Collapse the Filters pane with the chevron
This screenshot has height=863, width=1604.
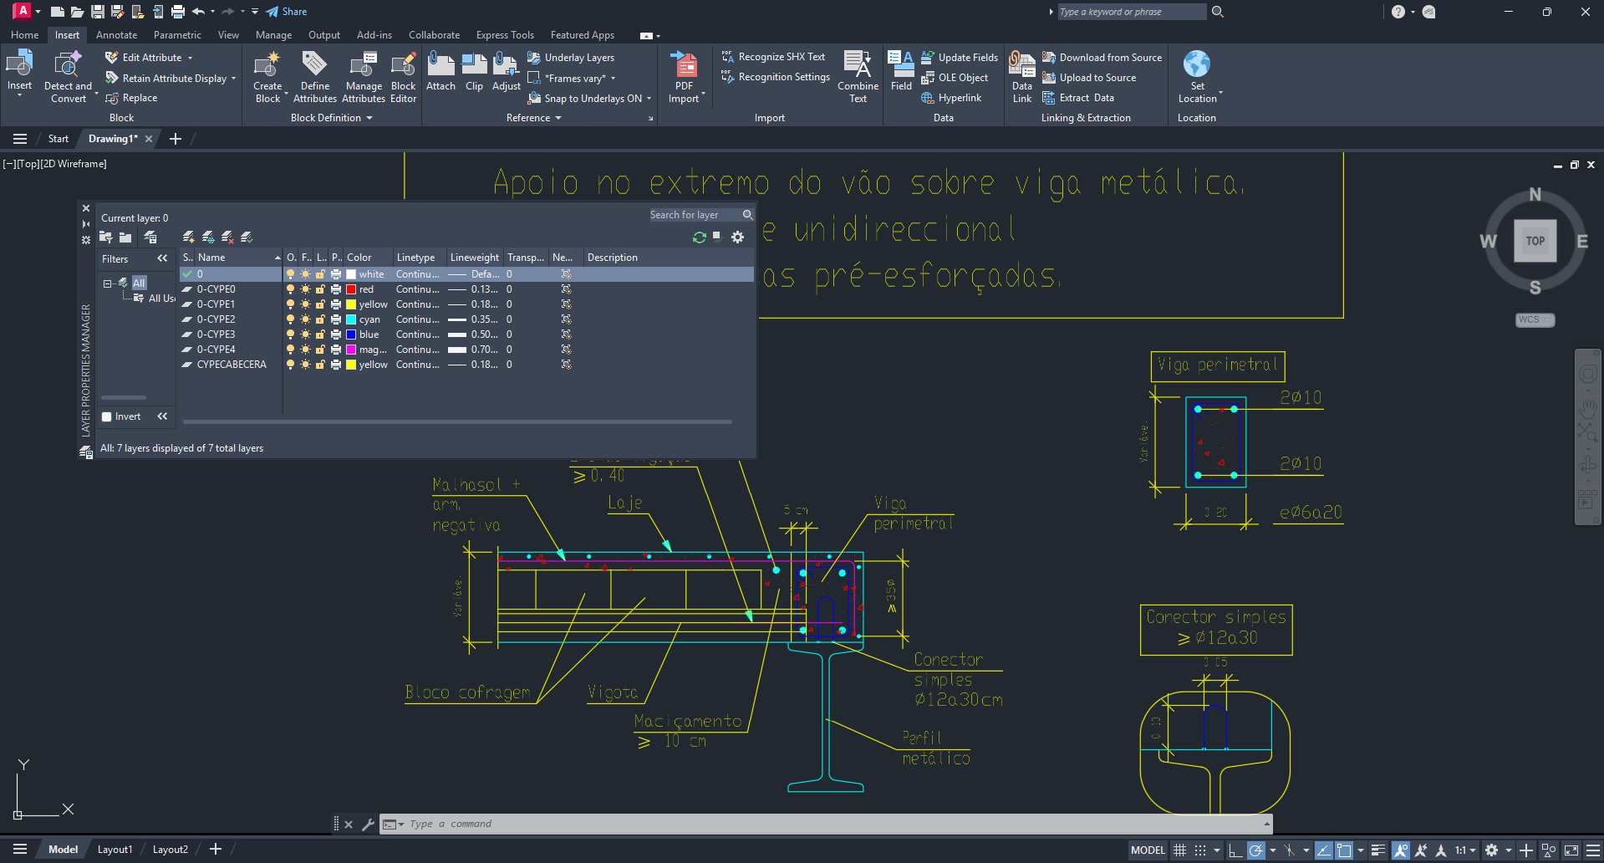162,258
